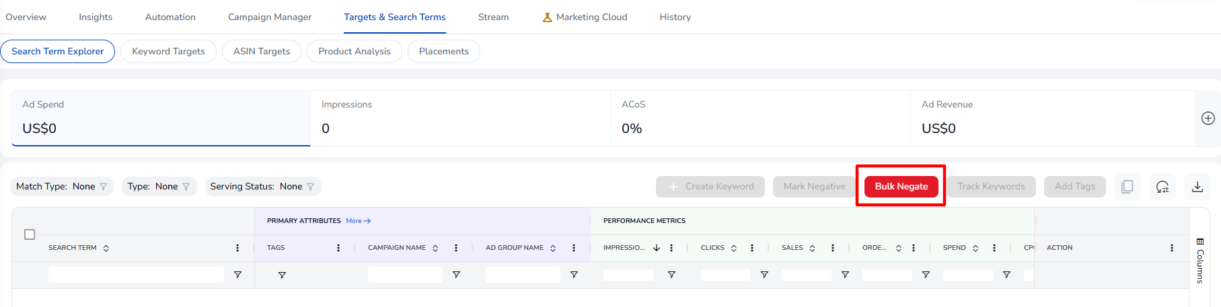Add a metric with the plus circle icon
1221x307 pixels.
(x=1208, y=118)
